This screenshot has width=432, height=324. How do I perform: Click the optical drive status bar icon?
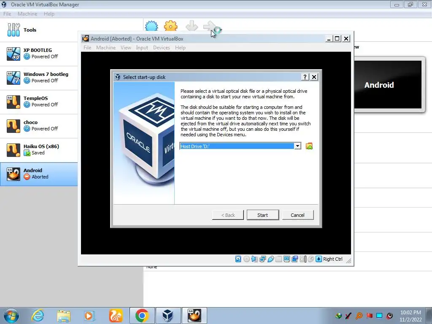coord(246,259)
